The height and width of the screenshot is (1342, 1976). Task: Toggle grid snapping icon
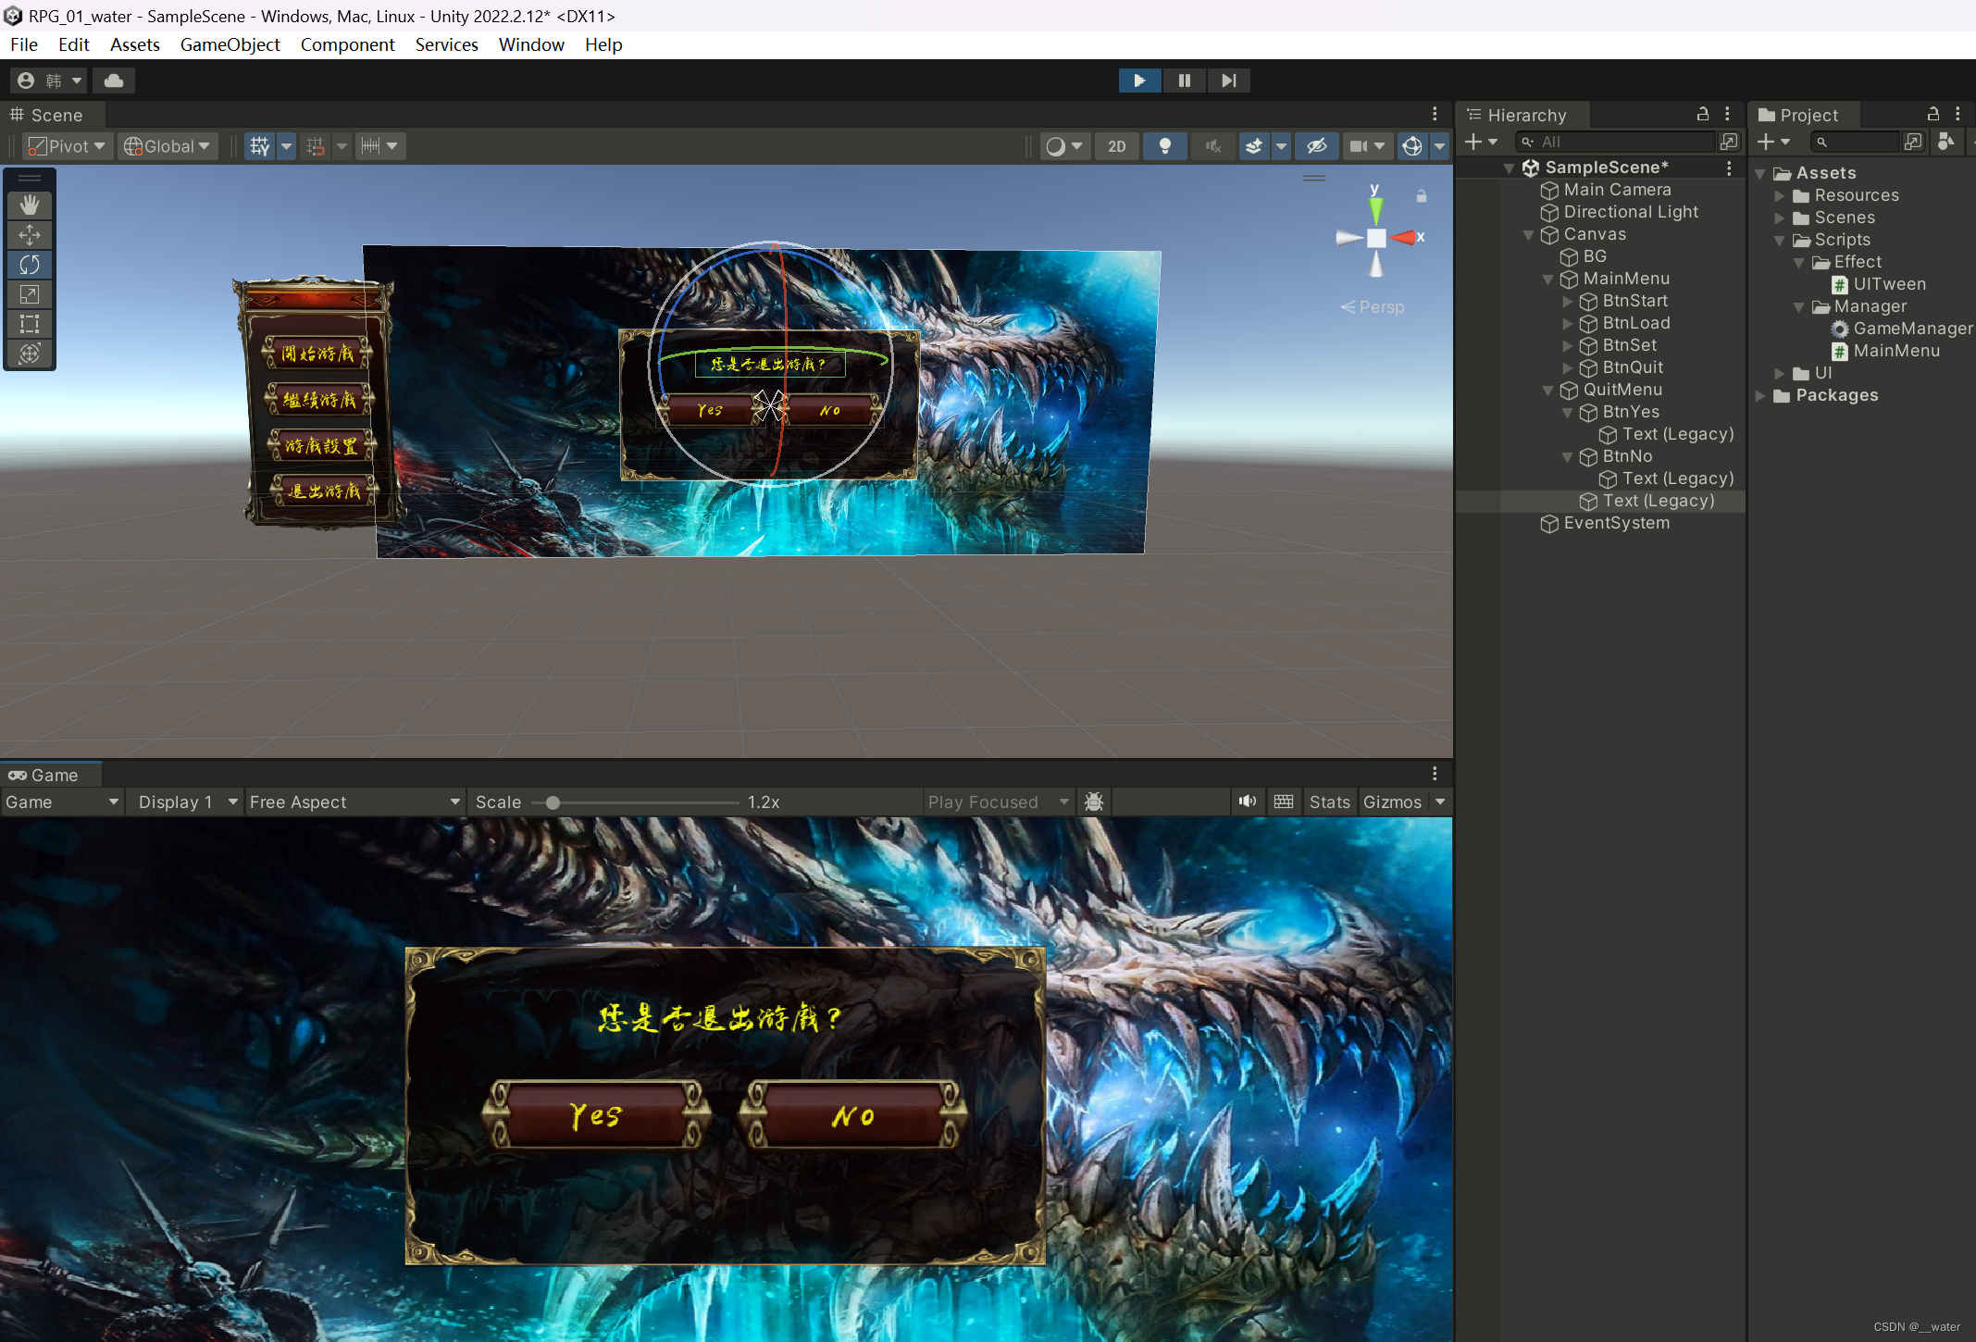point(316,146)
